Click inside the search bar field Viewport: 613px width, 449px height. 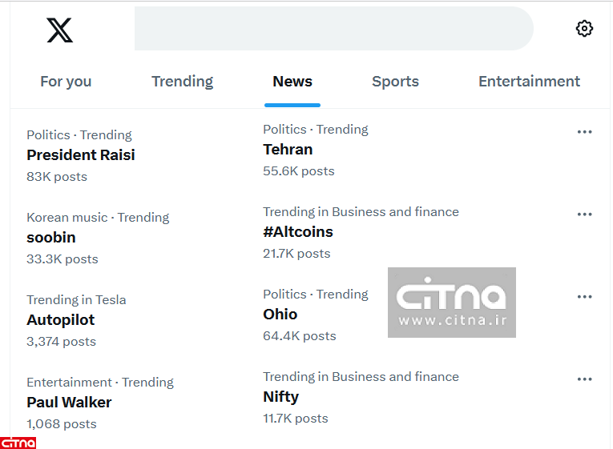[333, 29]
